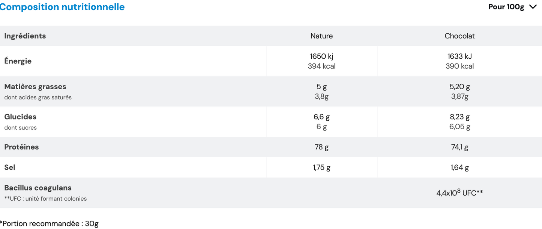
Task: Select the Glucides row label
Action: 20,117
